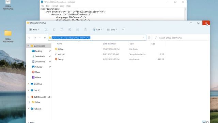
Task: Sort files by Date modified column
Action: click(109, 44)
